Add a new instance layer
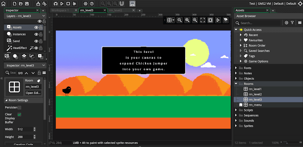The image size is (303, 147). [x=16, y=56]
